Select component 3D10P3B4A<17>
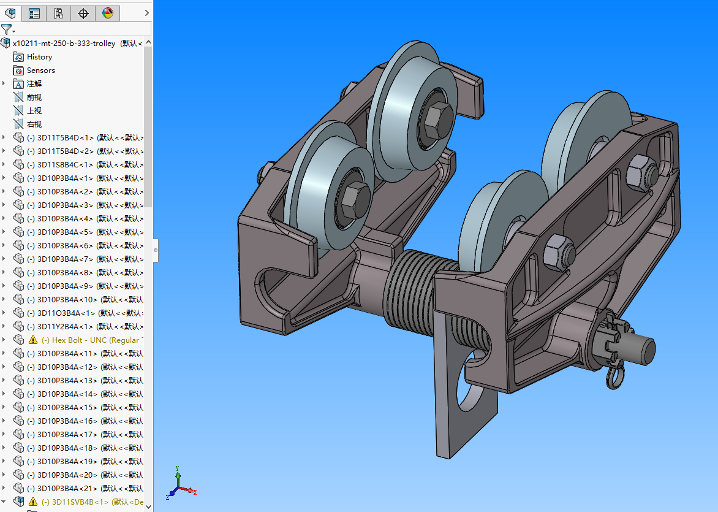The image size is (718, 512). click(x=85, y=434)
